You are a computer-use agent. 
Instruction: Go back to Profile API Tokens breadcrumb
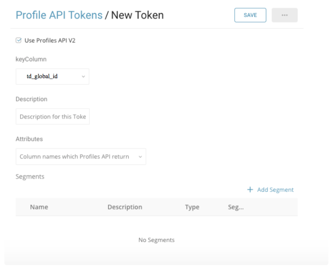[x=59, y=15]
